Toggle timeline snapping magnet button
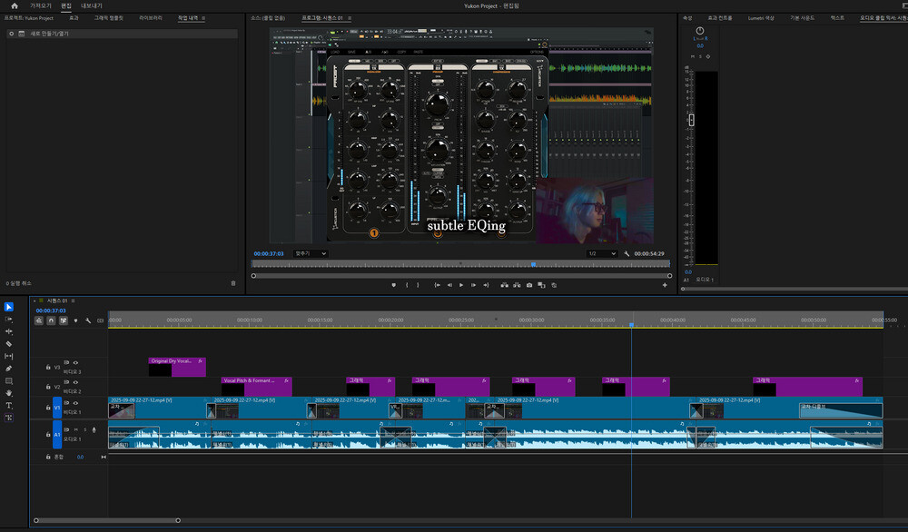This screenshot has height=532, width=908. [x=52, y=320]
